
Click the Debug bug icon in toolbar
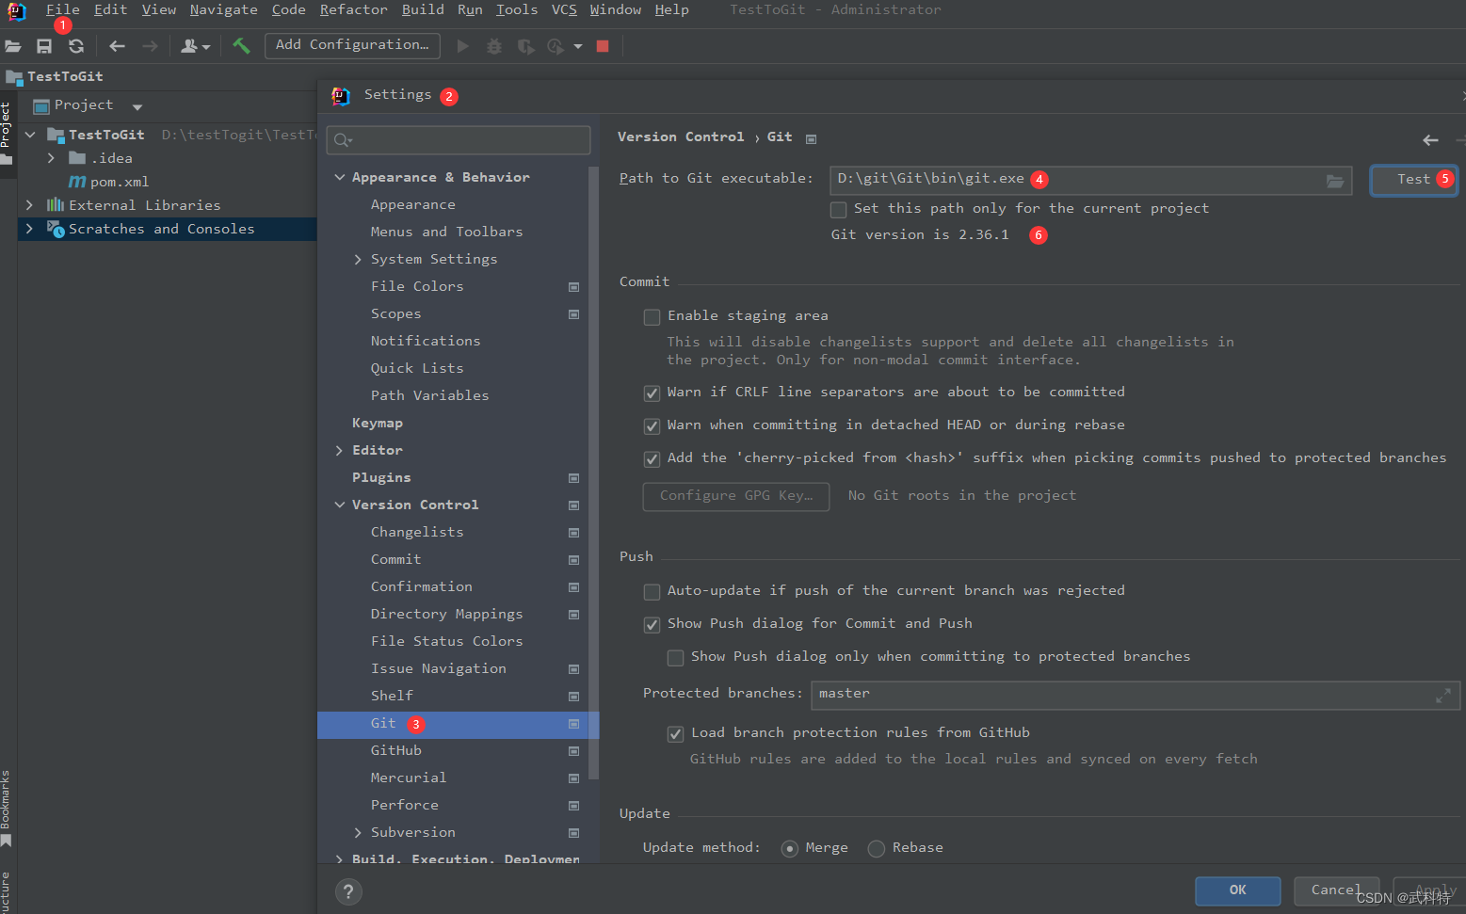[x=494, y=46]
